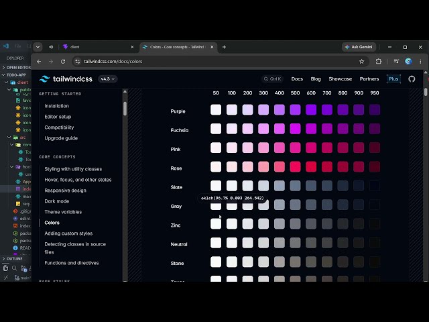Open a new browser tab

click(224, 47)
